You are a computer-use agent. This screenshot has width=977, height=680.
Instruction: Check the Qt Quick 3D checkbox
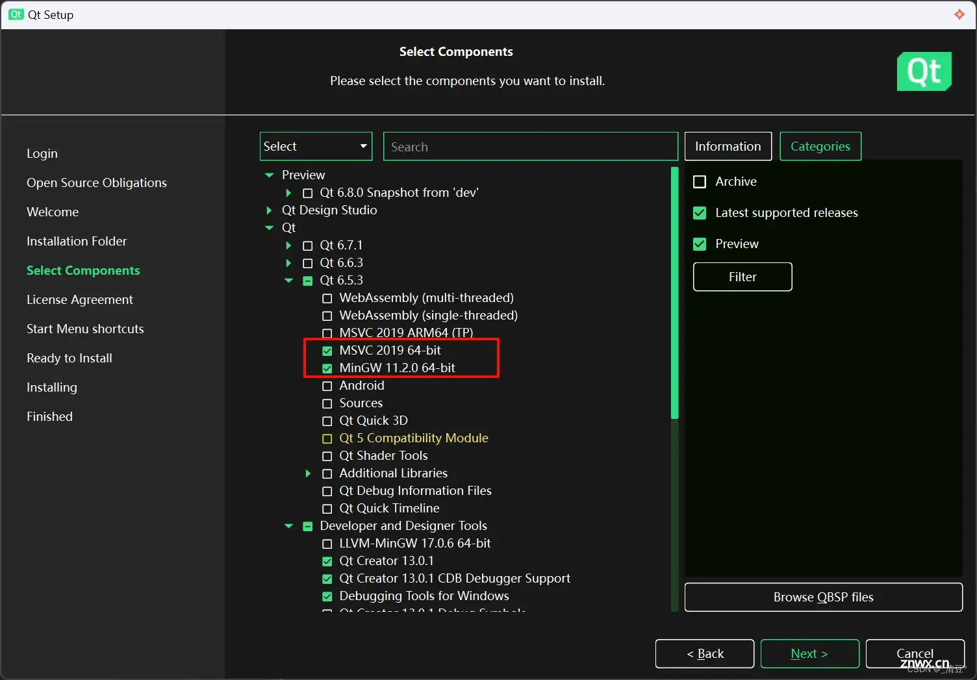327,421
